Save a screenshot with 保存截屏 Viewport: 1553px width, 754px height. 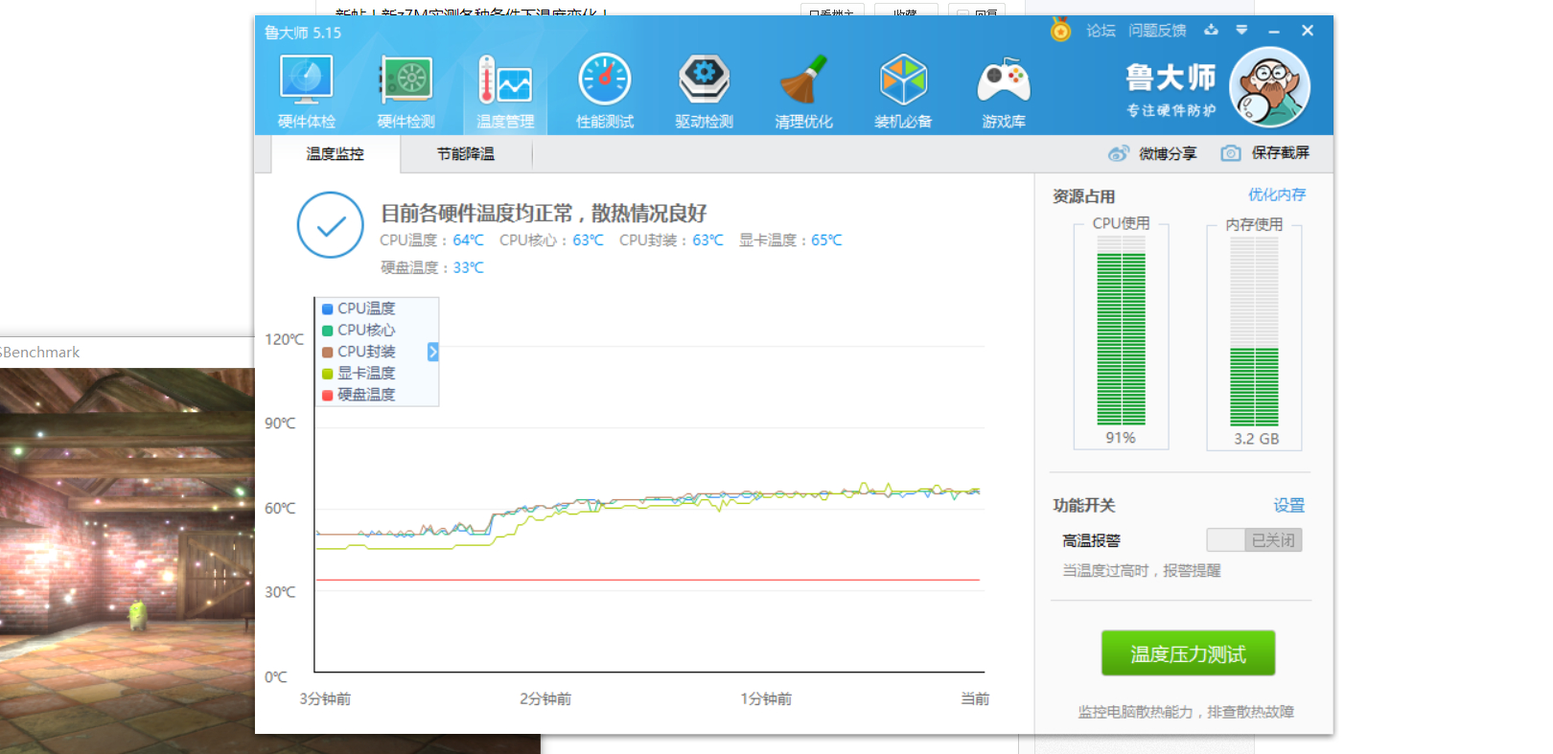[1265, 153]
